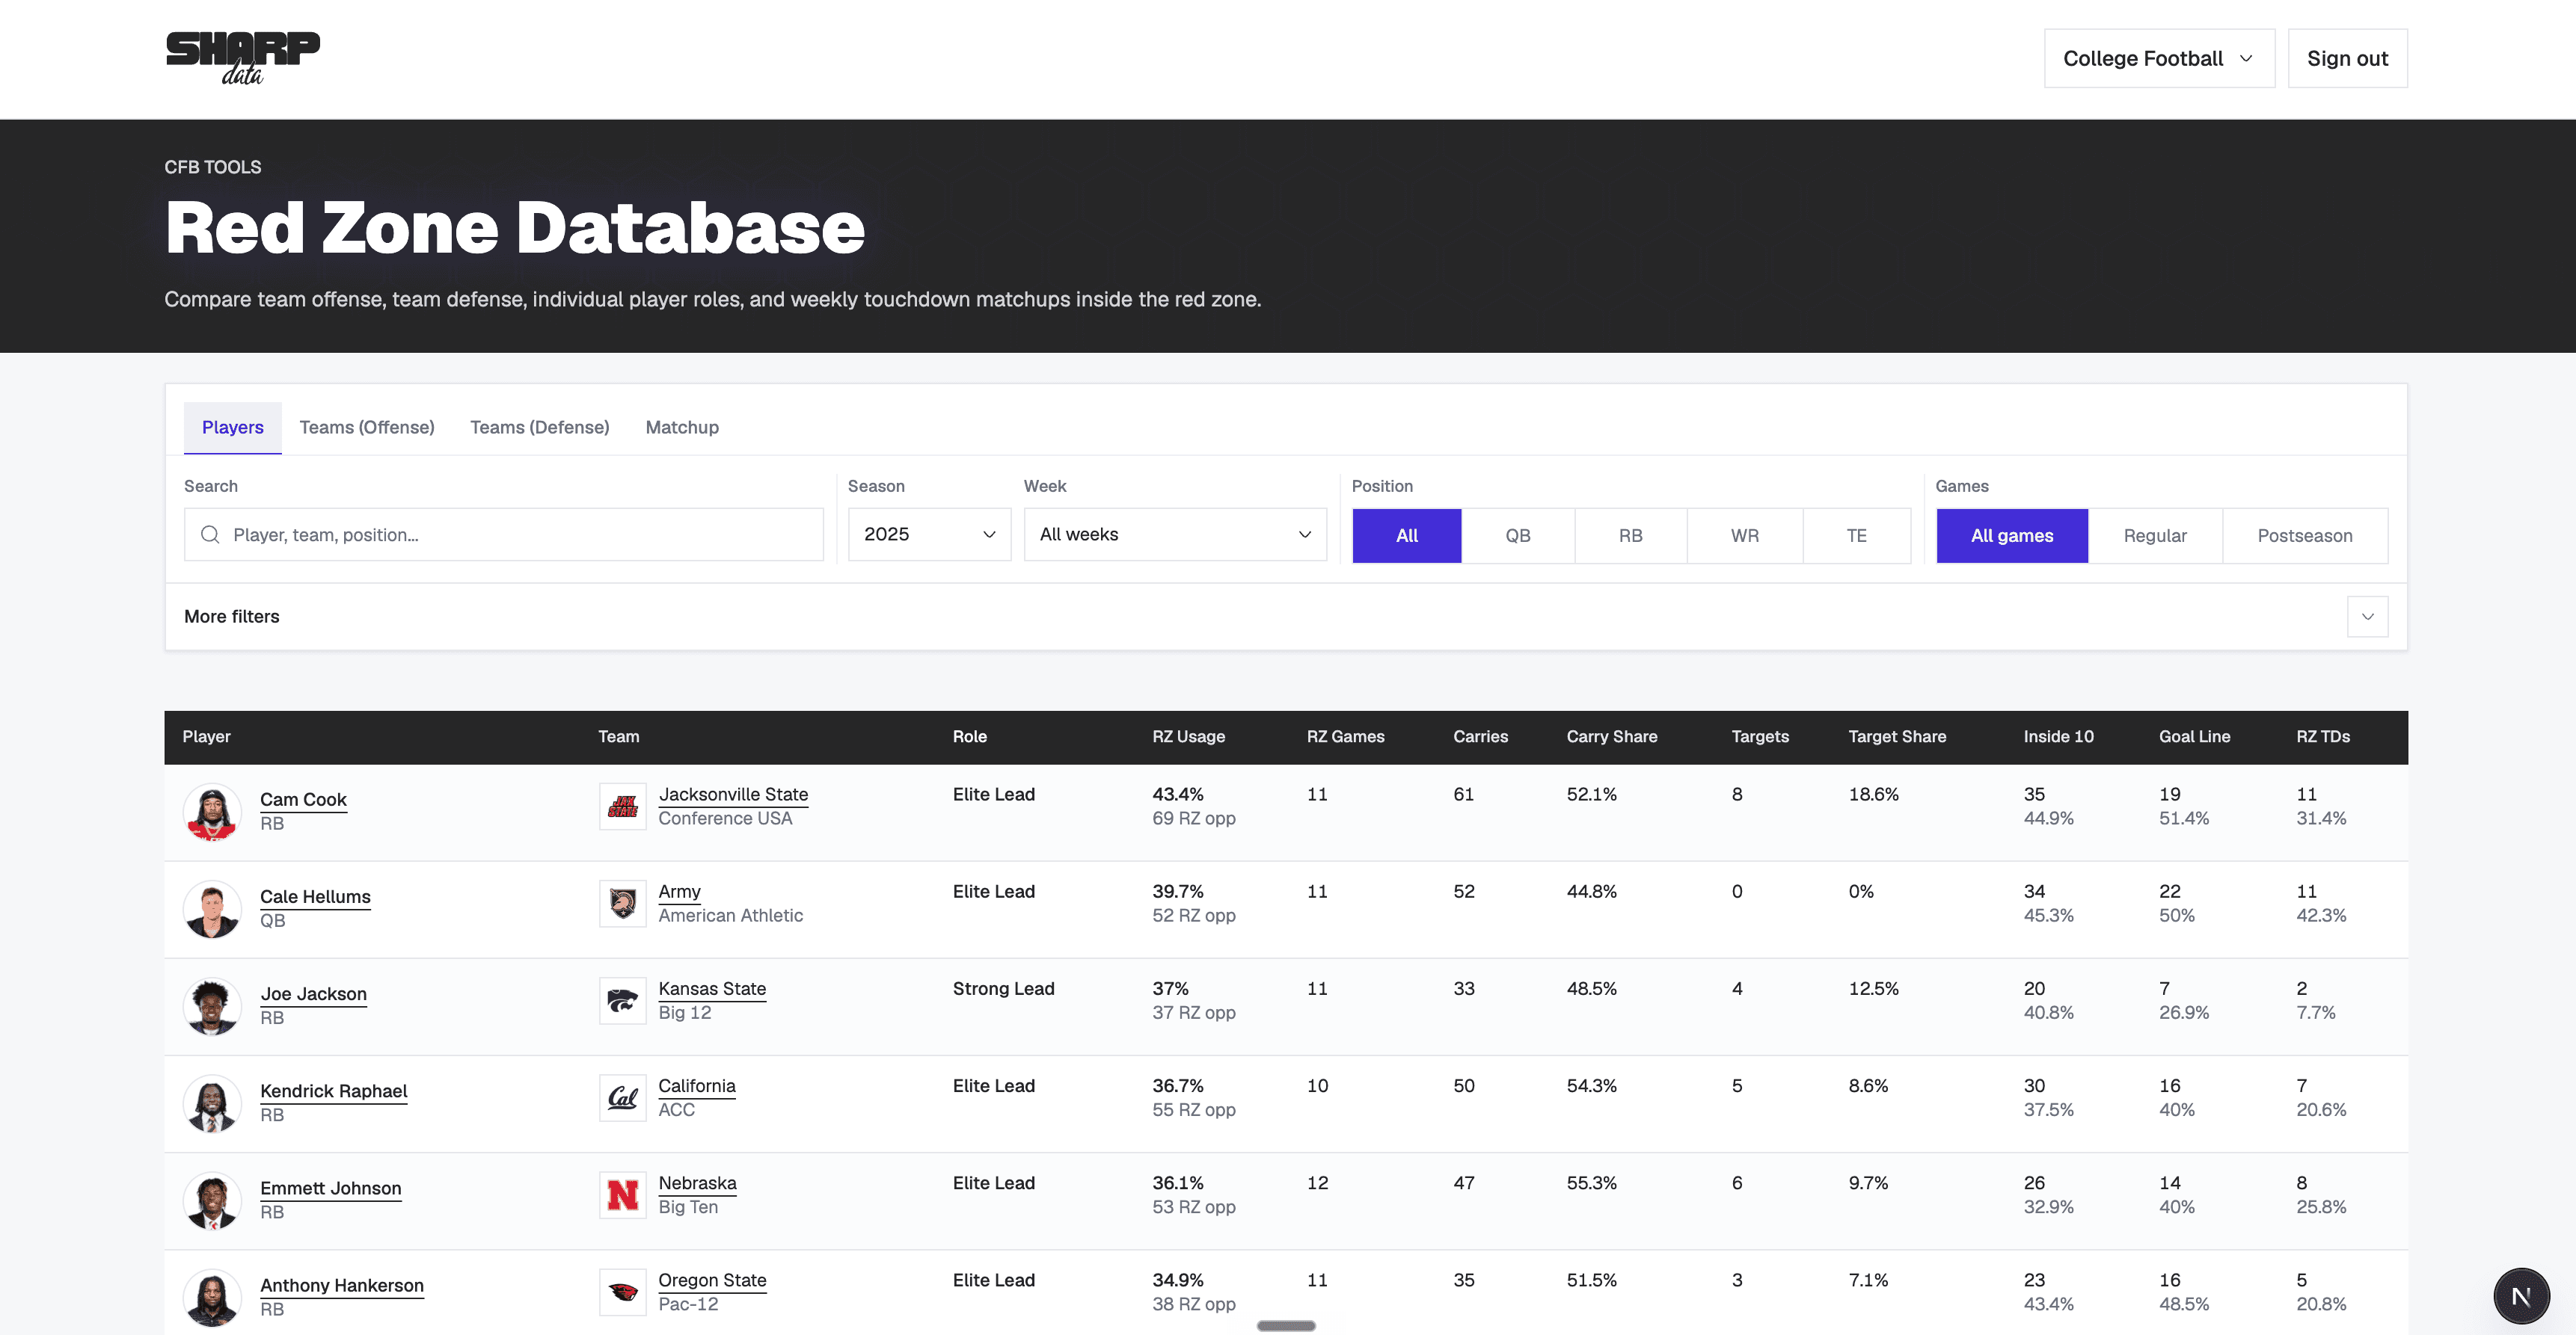
Task: Click the horizontal table scrollbar handle
Action: (1286, 1326)
